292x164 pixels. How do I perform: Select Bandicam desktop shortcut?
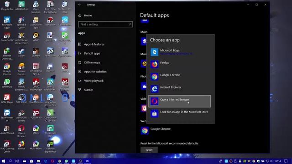(50, 21)
